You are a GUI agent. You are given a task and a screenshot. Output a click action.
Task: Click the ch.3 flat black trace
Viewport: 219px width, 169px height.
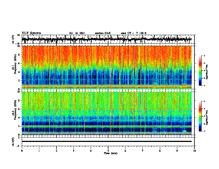coord(106,141)
